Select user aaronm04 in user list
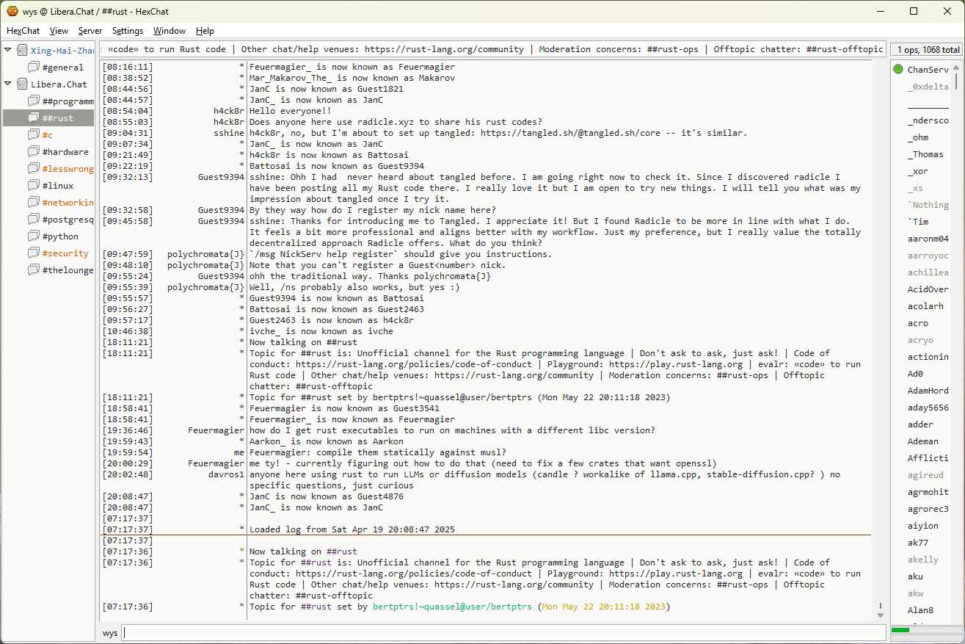Image resolution: width=965 pixels, height=644 pixels. click(928, 239)
